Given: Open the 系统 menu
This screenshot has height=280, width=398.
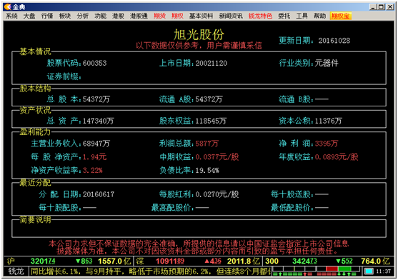Looking at the screenshot, I should tap(11, 16).
